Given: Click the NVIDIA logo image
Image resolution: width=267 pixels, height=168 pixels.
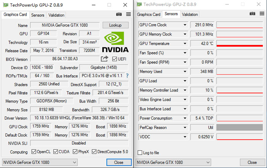Looking at the screenshot, I should [x=115, y=42].
